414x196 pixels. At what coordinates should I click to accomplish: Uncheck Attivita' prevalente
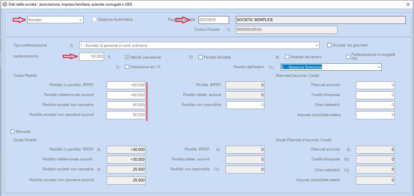(x=127, y=57)
